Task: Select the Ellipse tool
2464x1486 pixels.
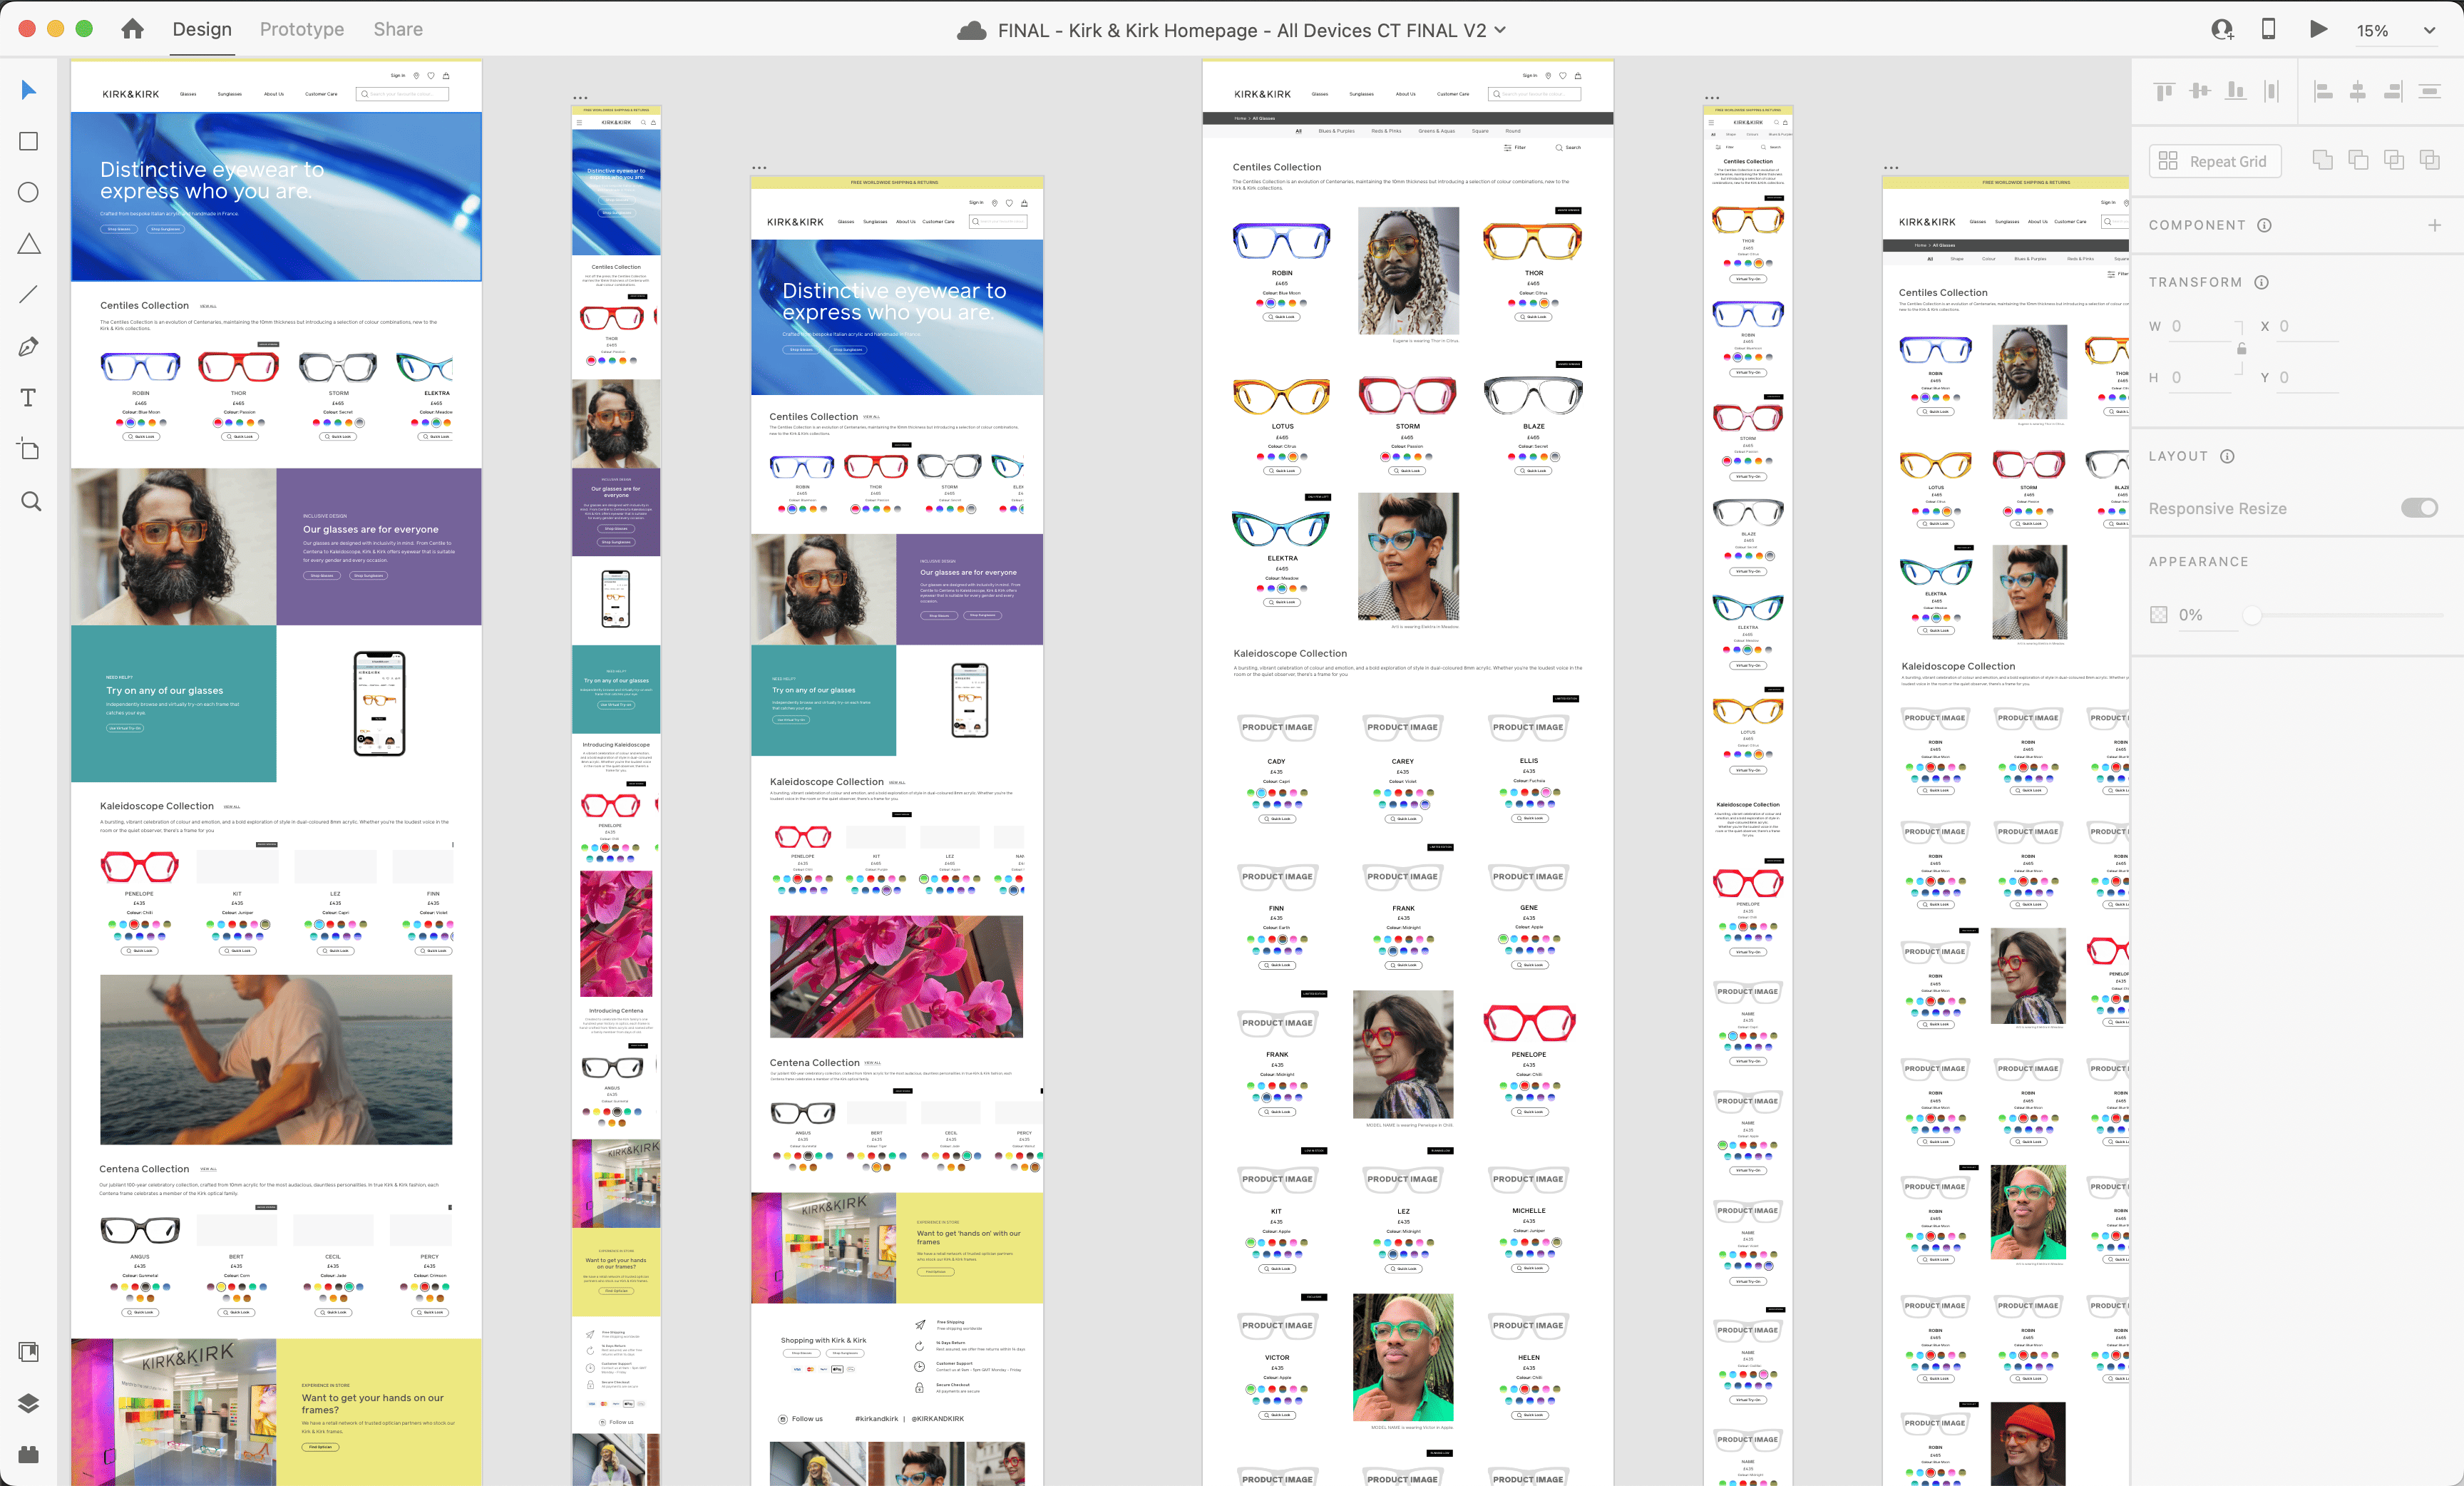Action: 29,192
